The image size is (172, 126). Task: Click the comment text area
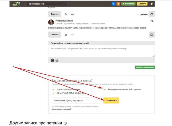(x=101, y=52)
